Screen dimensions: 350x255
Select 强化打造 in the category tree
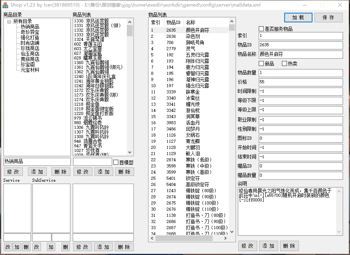pyautogui.click(x=30, y=37)
